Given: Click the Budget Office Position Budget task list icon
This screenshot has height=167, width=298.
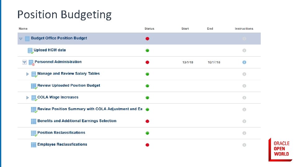Looking at the screenshot, I should coord(27,39).
